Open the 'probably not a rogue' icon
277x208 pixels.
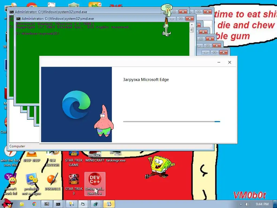pyautogui.click(x=31, y=184)
